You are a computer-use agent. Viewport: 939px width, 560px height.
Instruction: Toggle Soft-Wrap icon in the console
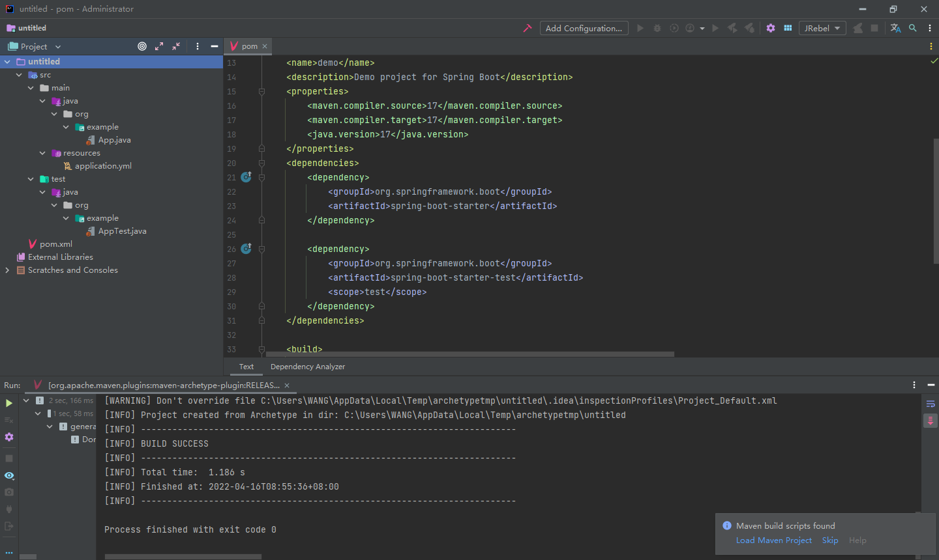(931, 404)
